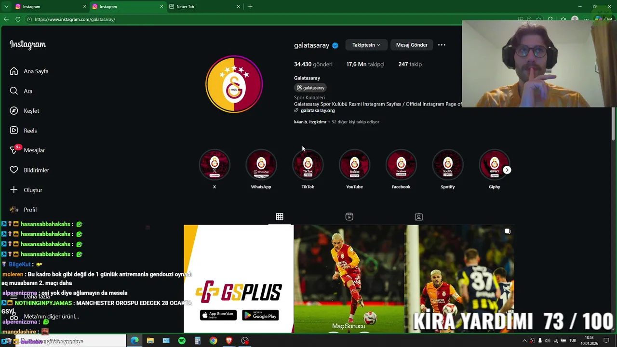617x347 pixels.
Task: Open Mesajlar with the unread badge
Action: [27, 150]
